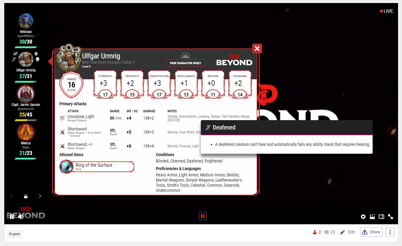Click Ulfgar's character portrait in popup
Image resolution: width=402 pixels, height=246 pixels.
(69, 57)
